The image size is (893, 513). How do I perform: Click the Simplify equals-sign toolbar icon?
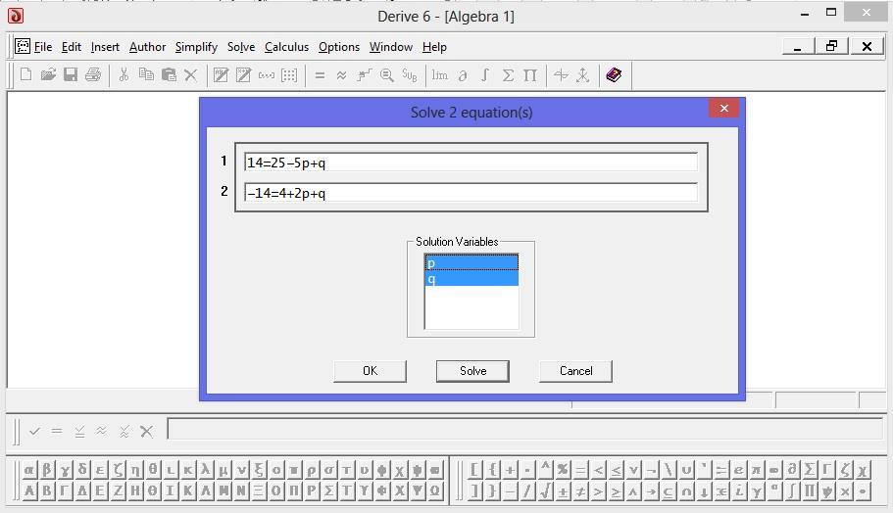point(320,75)
